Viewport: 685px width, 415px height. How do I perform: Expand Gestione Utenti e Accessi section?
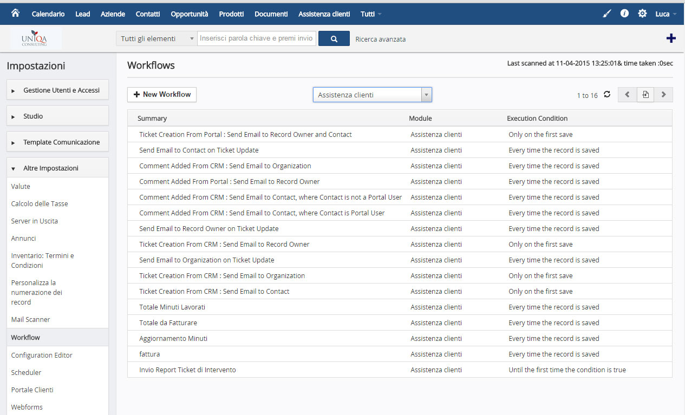point(57,90)
